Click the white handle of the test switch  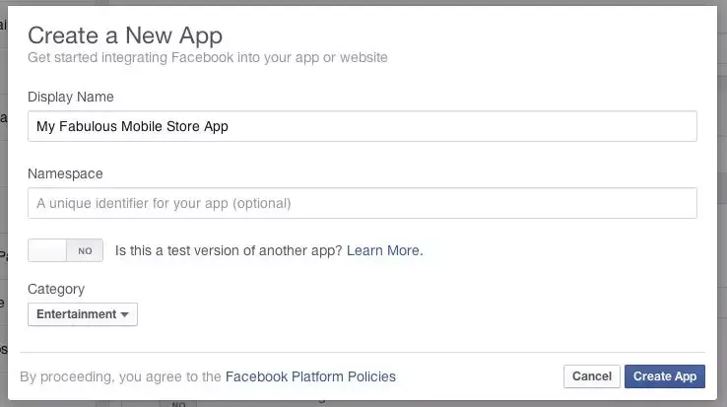tap(47, 250)
